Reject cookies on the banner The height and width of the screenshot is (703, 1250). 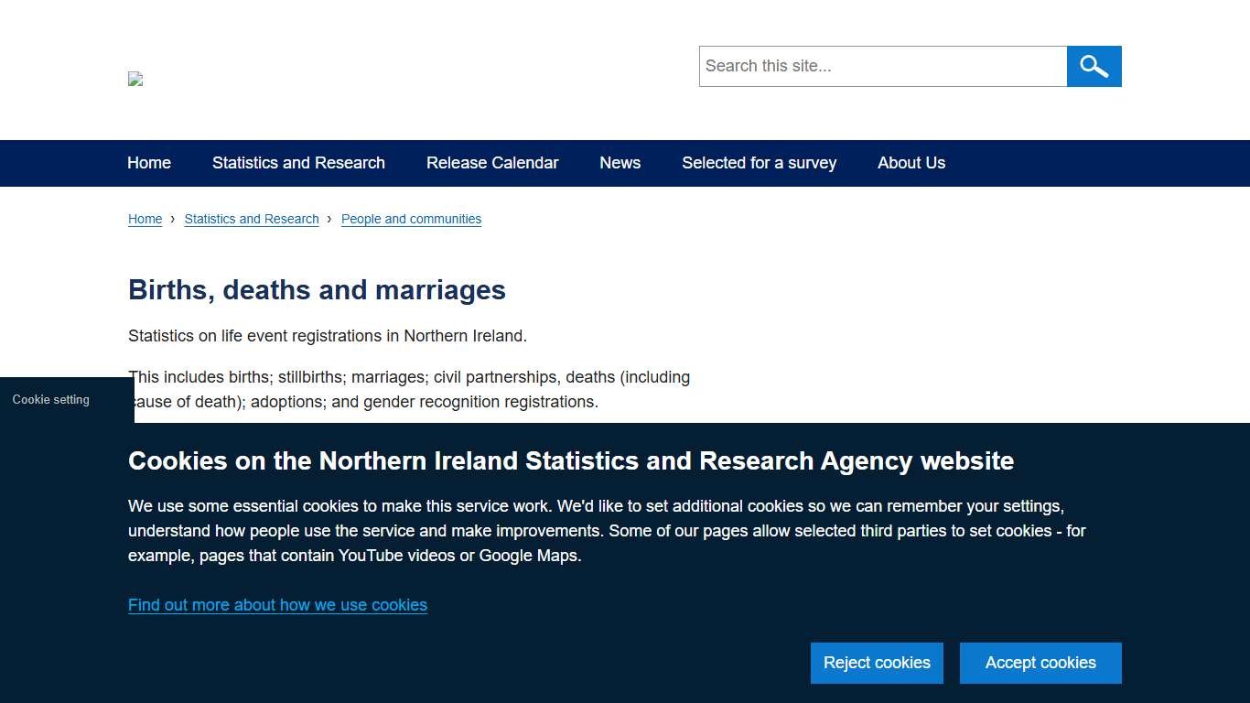pyautogui.click(x=876, y=663)
